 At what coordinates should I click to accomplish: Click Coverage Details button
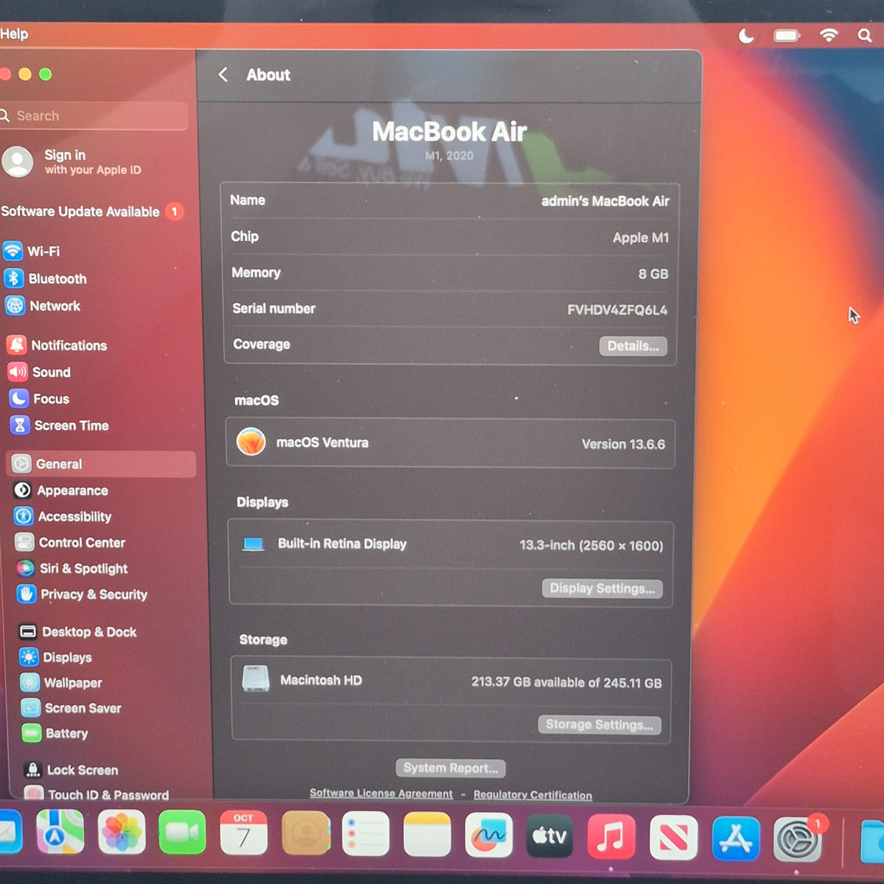pos(633,346)
